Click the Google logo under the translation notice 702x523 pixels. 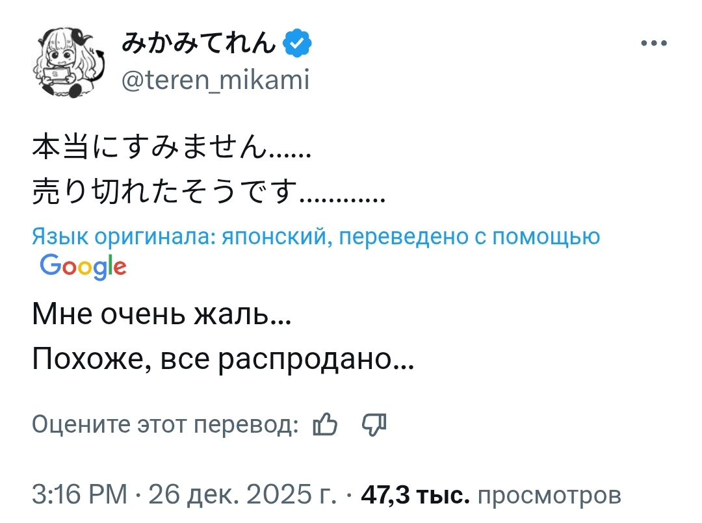coord(83,266)
